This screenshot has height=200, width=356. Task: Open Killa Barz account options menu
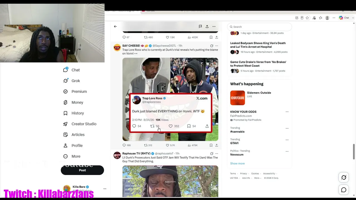105,189
